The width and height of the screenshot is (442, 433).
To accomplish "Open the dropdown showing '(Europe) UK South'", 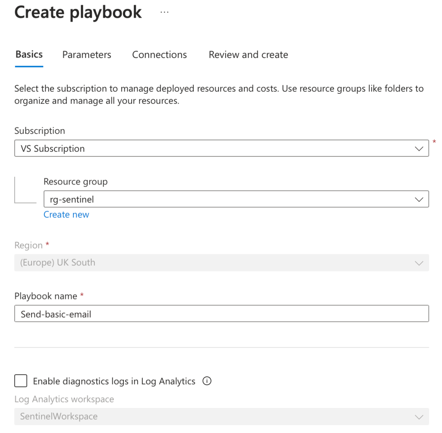I will (x=216, y=263).
